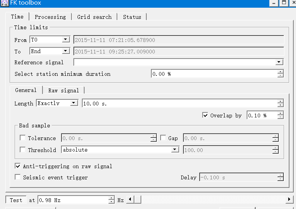Expand the Length Exactly dropdown
Image resolution: width=296 pixels, height=209 pixels.
point(74,103)
